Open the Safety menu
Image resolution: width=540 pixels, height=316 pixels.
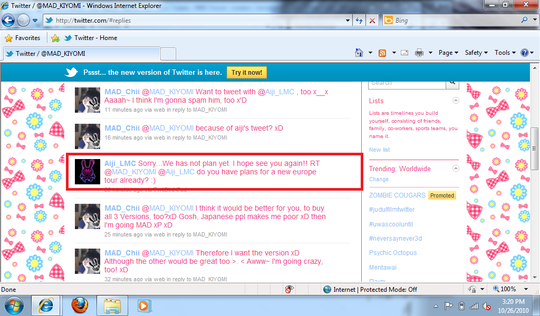pos(476,53)
